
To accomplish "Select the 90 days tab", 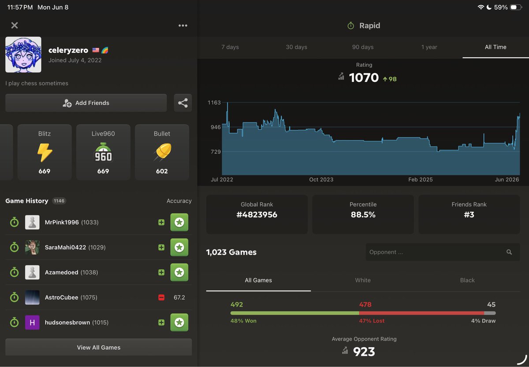I will tap(363, 47).
